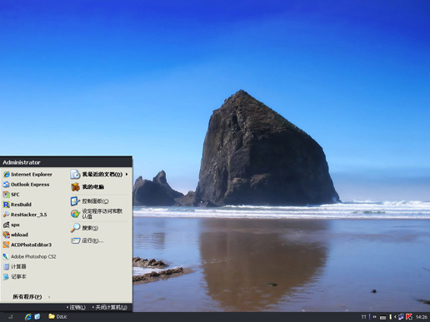
Task: Expand 我最近的文档 recent documents submenu
Action: 99,174
